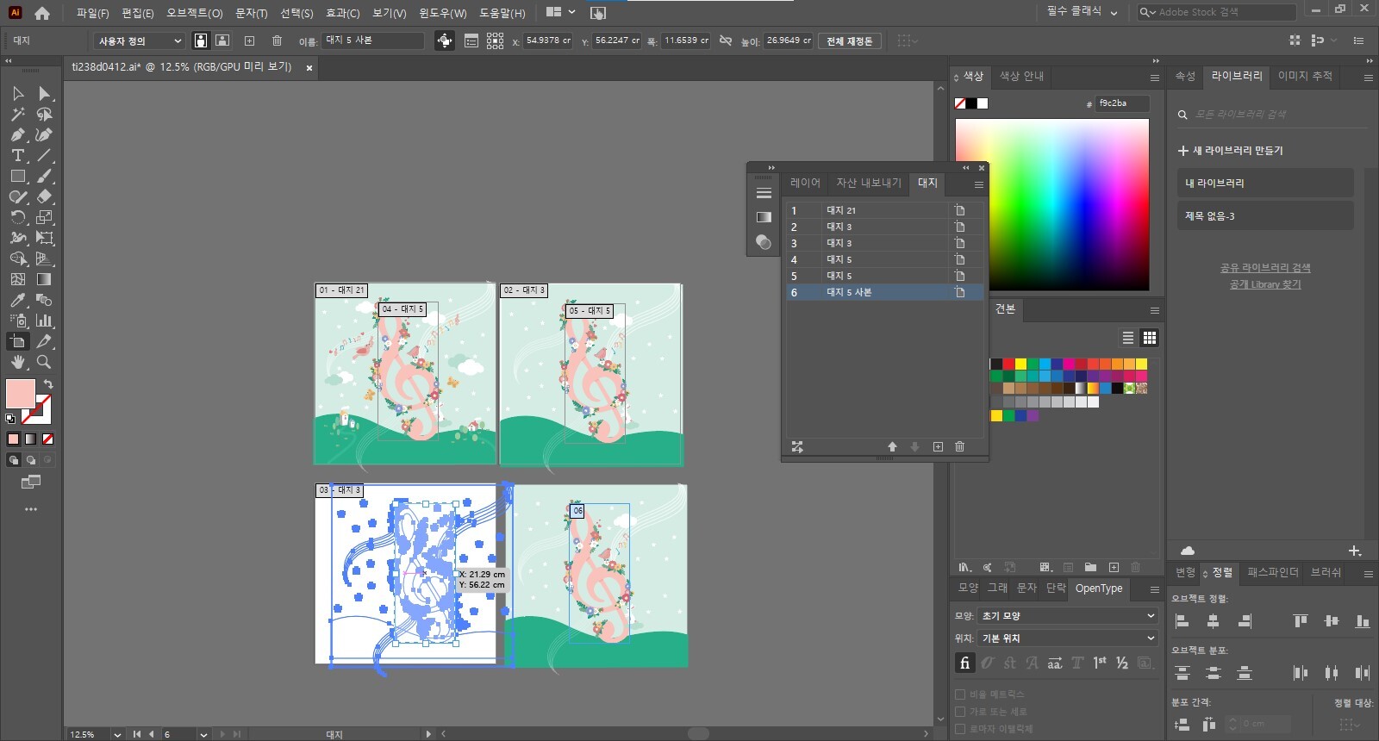
Task: Click the 전체 재정돈 button
Action: tap(849, 40)
